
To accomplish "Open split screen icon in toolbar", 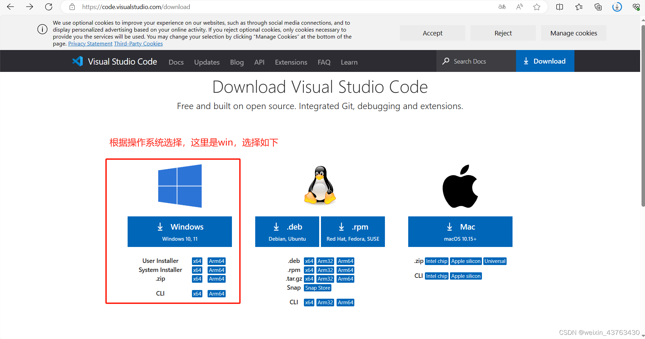I will coord(559,7).
